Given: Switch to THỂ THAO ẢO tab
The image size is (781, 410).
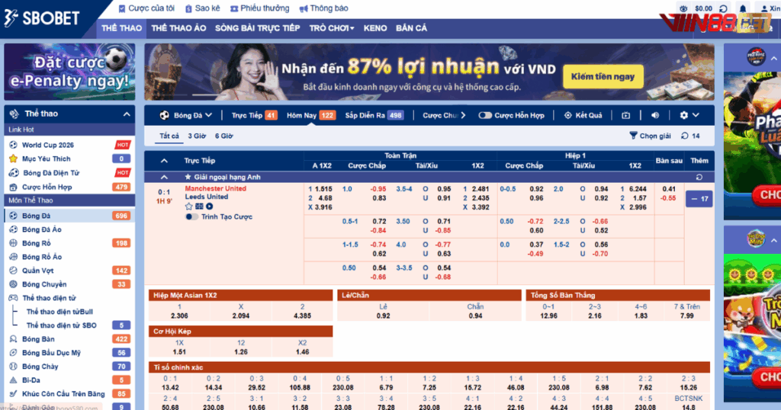Looking at the screenshot, I should coord(178,28).
